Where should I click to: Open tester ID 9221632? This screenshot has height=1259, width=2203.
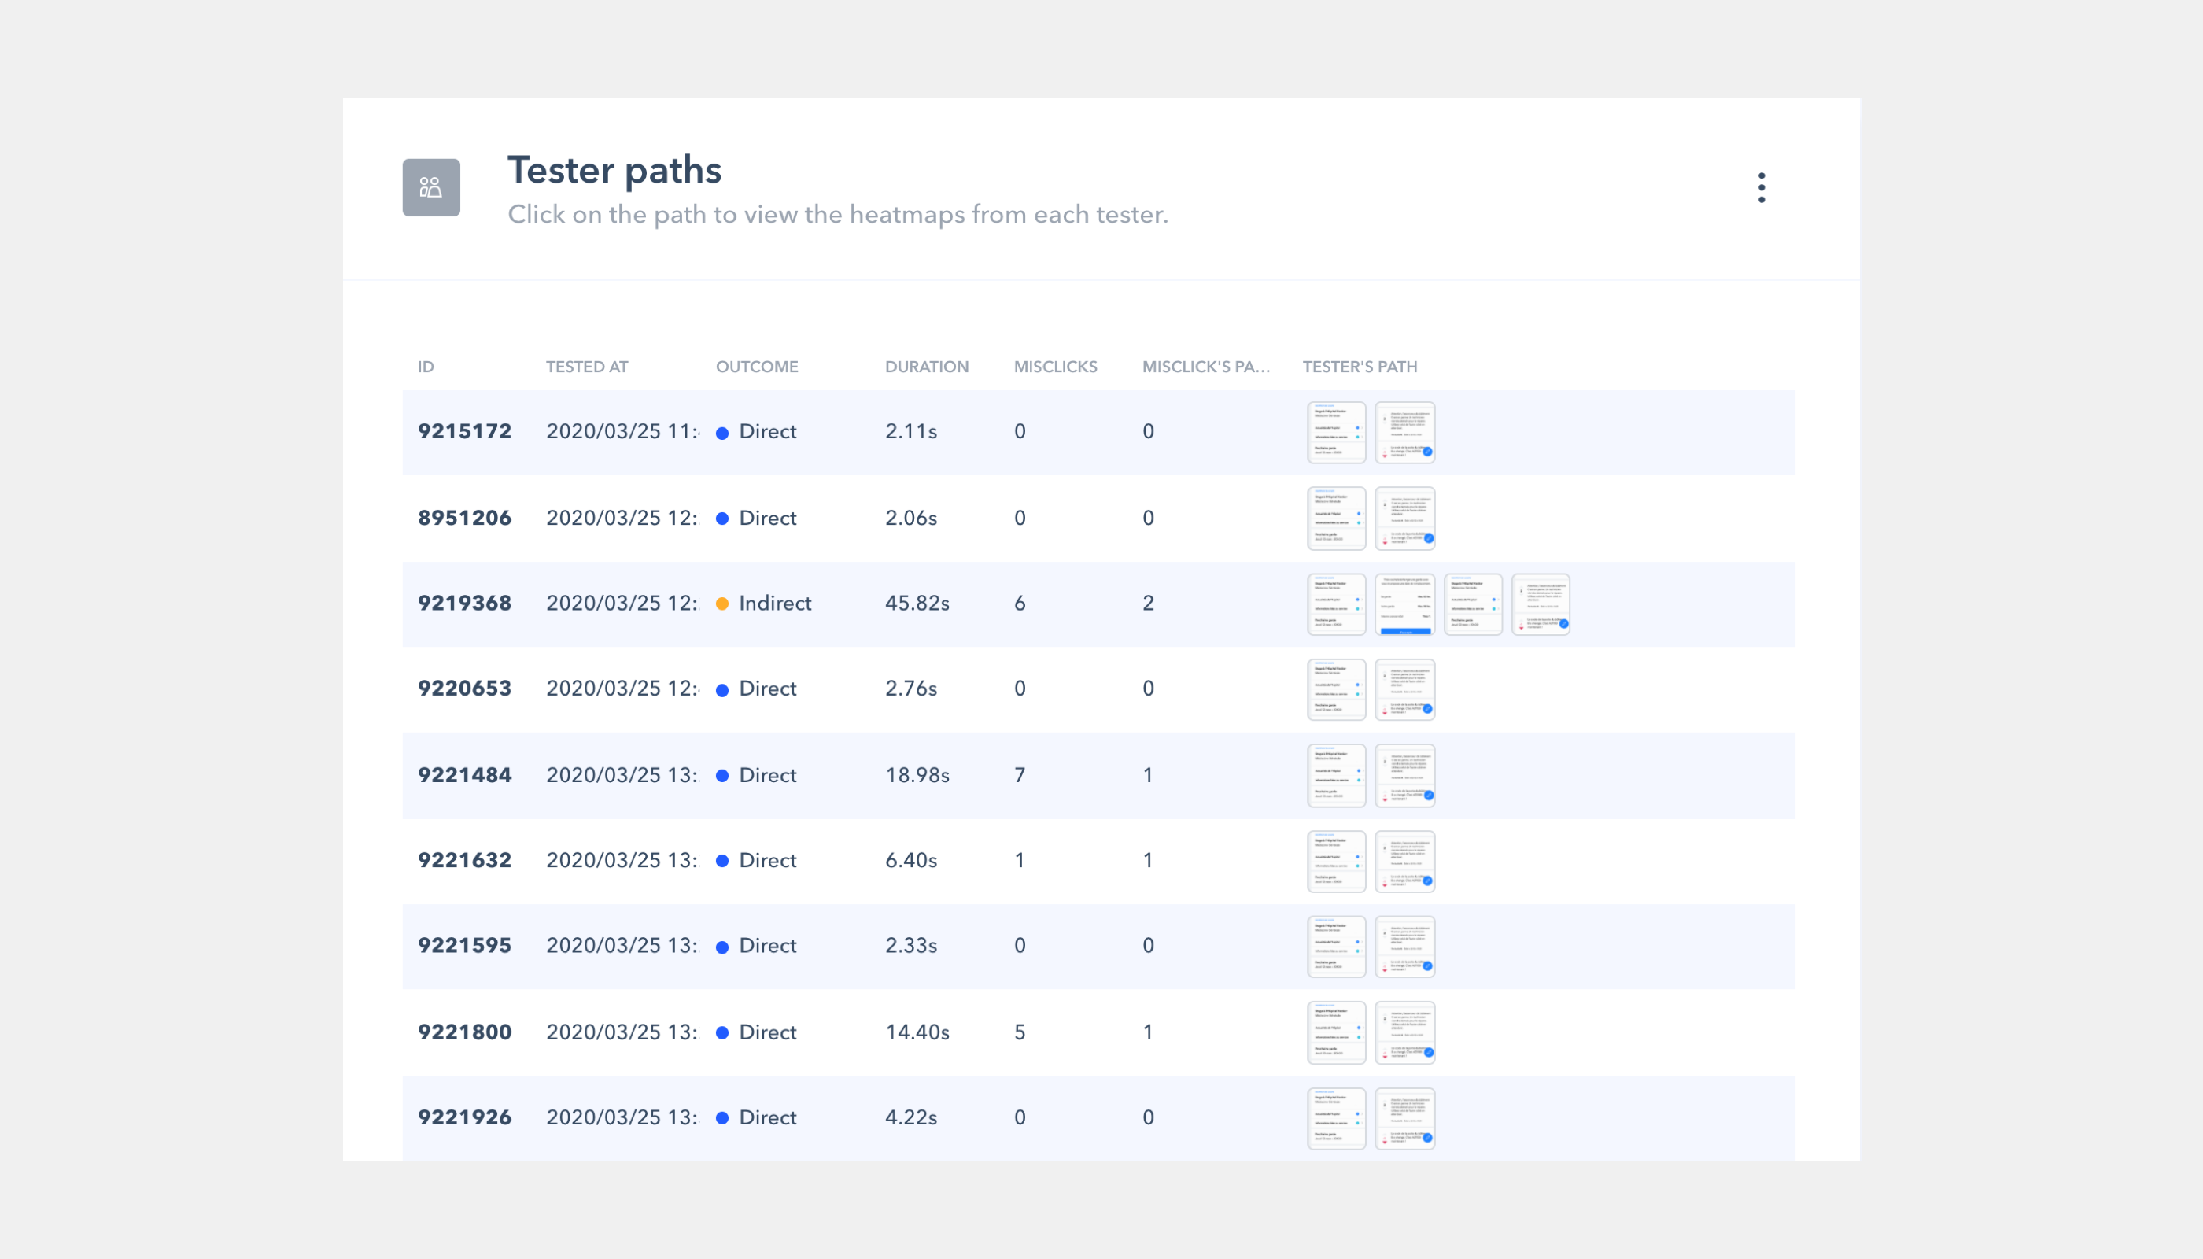464,860
